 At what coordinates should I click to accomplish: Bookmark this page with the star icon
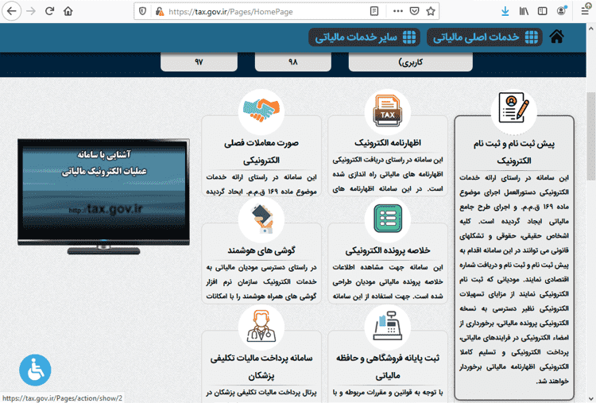tap(432, 11)
